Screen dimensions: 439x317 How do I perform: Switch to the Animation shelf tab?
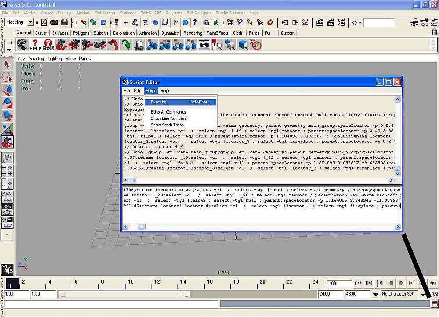point(148,33)
